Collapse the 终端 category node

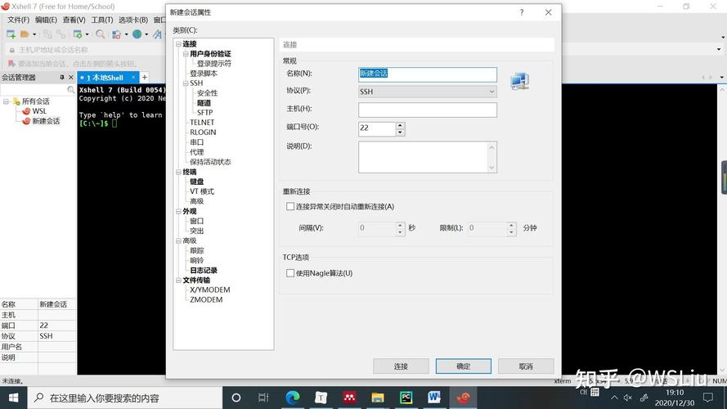pyautogui.click(x=178, y=172)
